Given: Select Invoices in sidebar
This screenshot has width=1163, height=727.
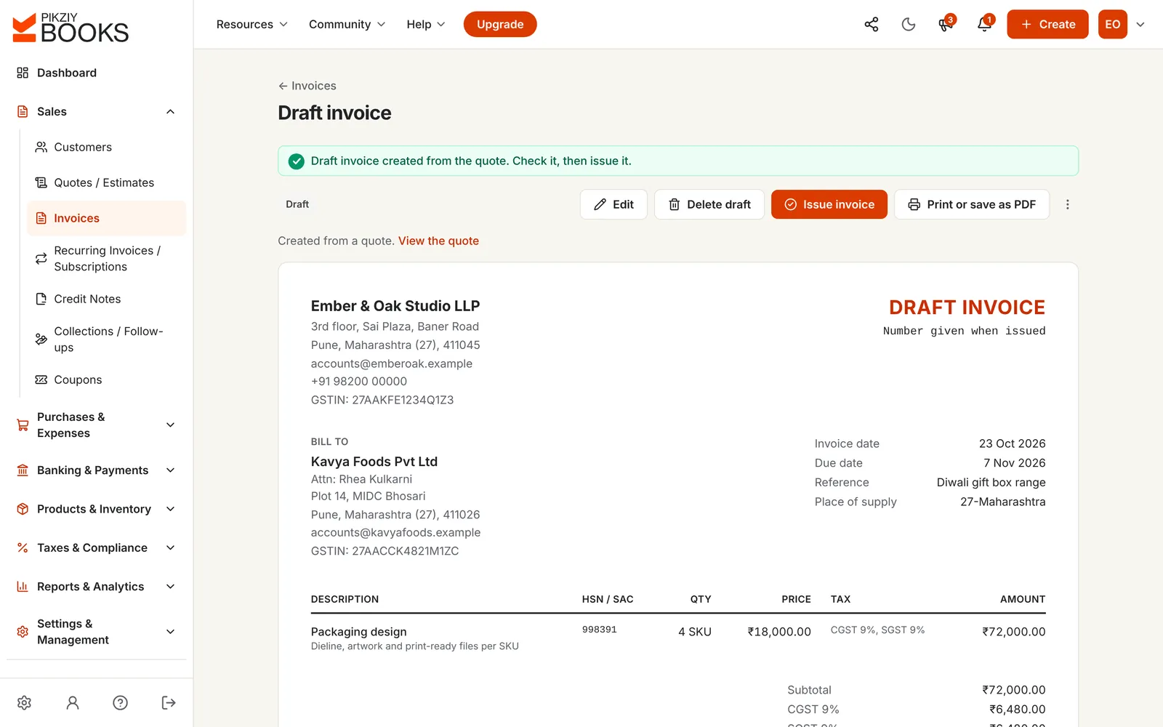Looking at the screenshot, I should [x=106, y=218].
